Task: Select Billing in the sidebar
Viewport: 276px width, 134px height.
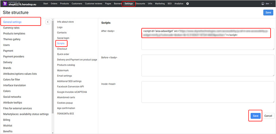Action: pyautogui.click(x=6, y=120)
